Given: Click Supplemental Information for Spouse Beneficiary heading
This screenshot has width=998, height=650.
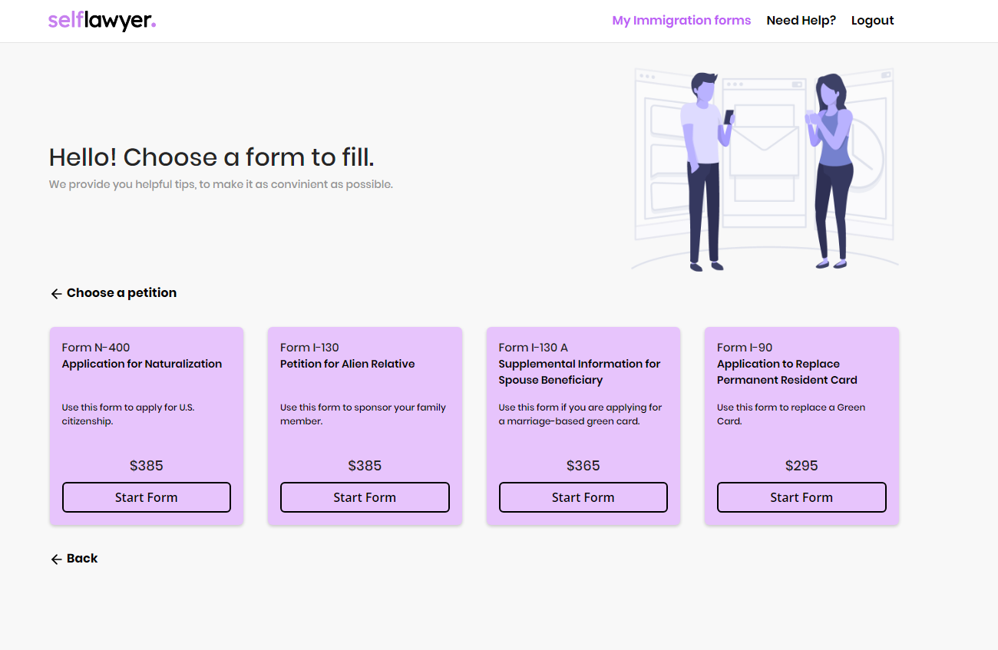Looking at the screenshot, I should pyautogui.click(x=580, y=372).
